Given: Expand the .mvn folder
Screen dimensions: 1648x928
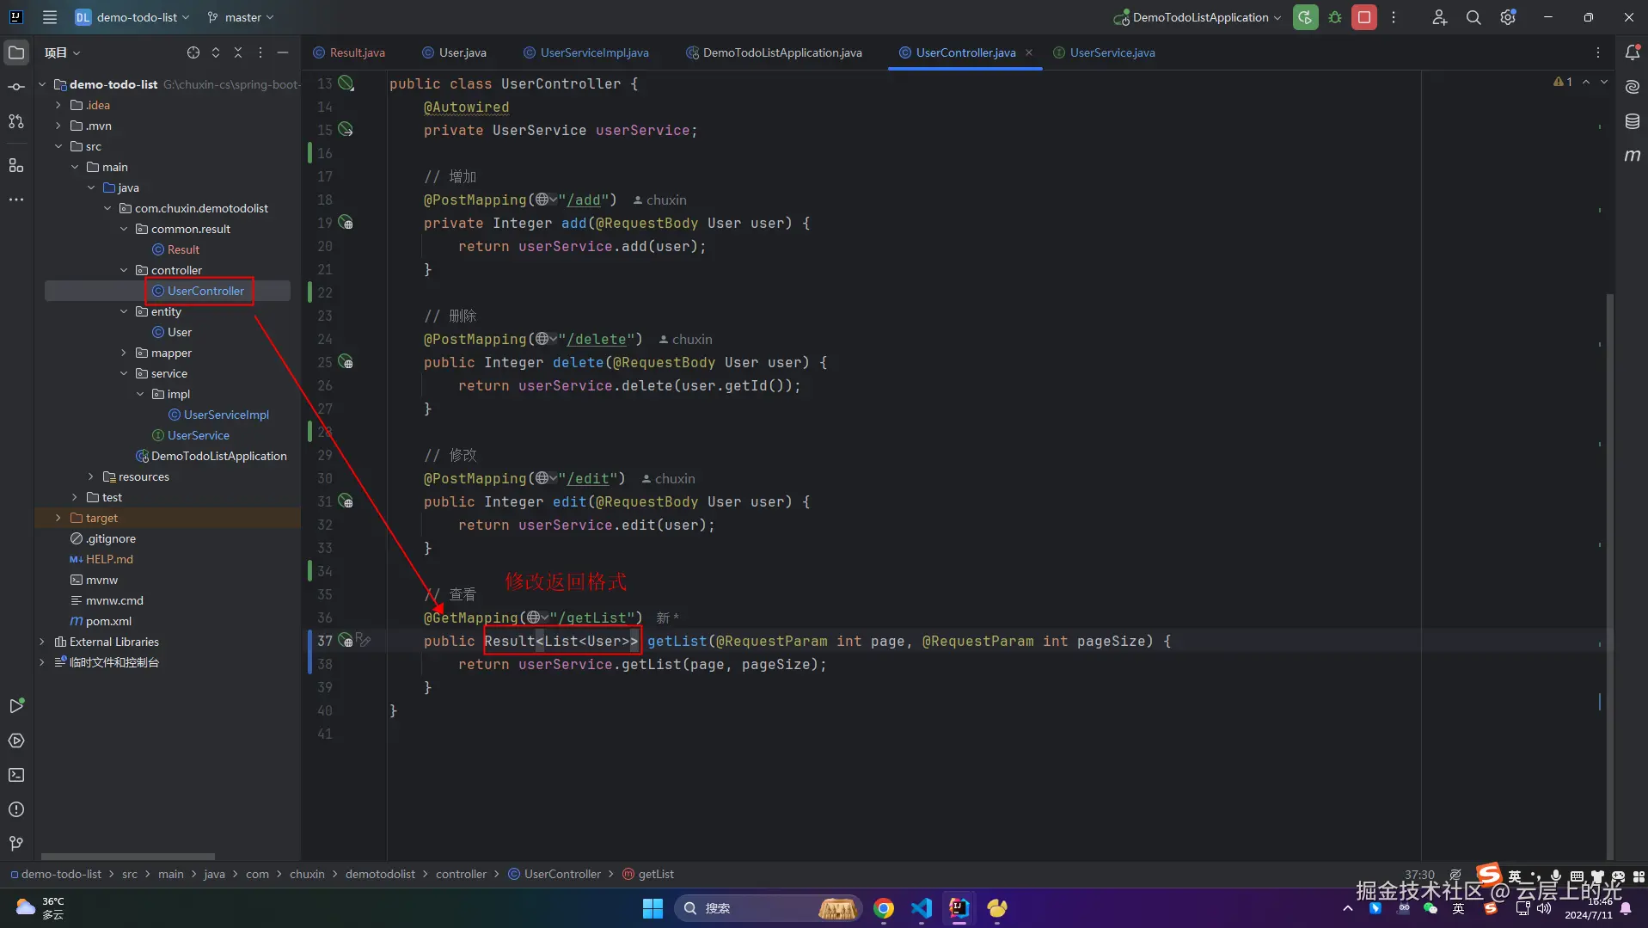Looking at the screenshot, I should point(58,126).
